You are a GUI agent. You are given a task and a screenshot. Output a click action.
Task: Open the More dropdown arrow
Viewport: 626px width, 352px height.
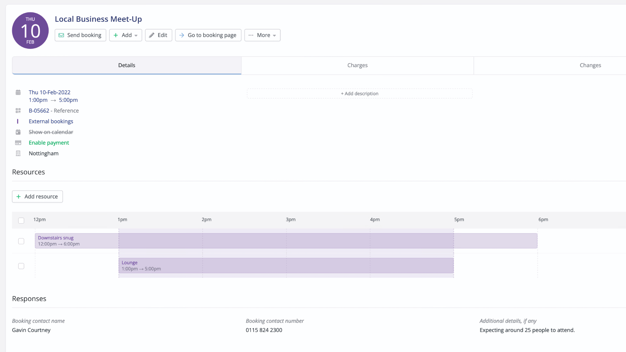275,36
